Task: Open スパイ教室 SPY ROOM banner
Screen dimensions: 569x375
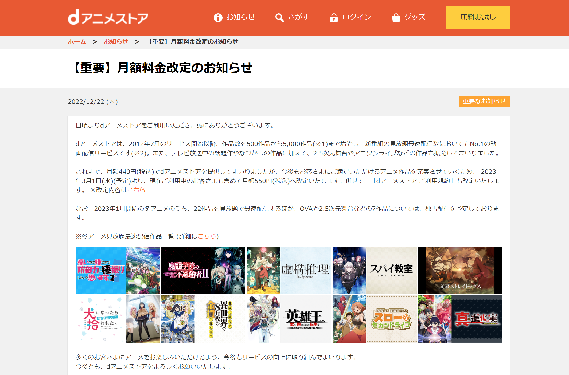Action: point(375,270)
